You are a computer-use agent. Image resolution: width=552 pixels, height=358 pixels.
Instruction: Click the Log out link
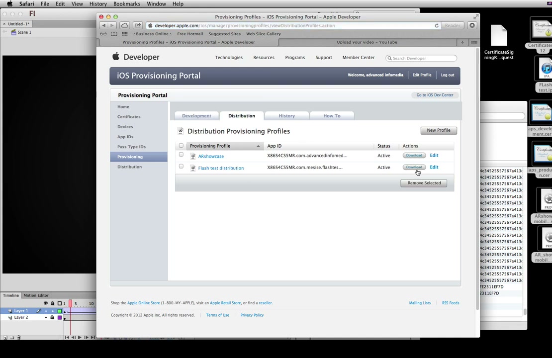(448, 75)
